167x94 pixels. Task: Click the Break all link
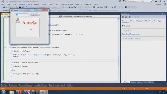click(x=127, y=26)
